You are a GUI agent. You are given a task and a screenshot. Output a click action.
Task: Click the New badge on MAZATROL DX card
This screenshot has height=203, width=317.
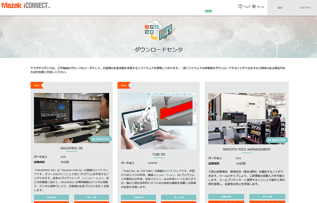(37, 85)
